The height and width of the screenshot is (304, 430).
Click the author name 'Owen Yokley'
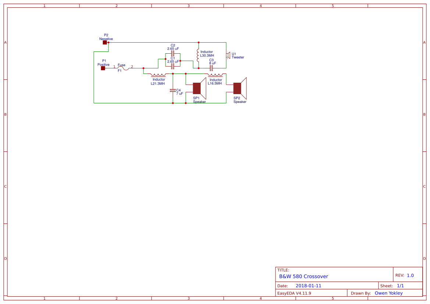388,293
